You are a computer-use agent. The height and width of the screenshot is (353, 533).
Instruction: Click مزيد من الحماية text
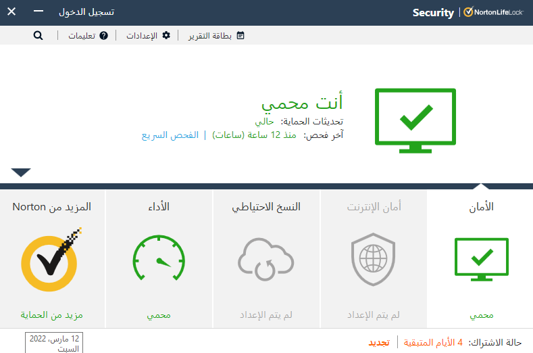(x=51, y=315)
